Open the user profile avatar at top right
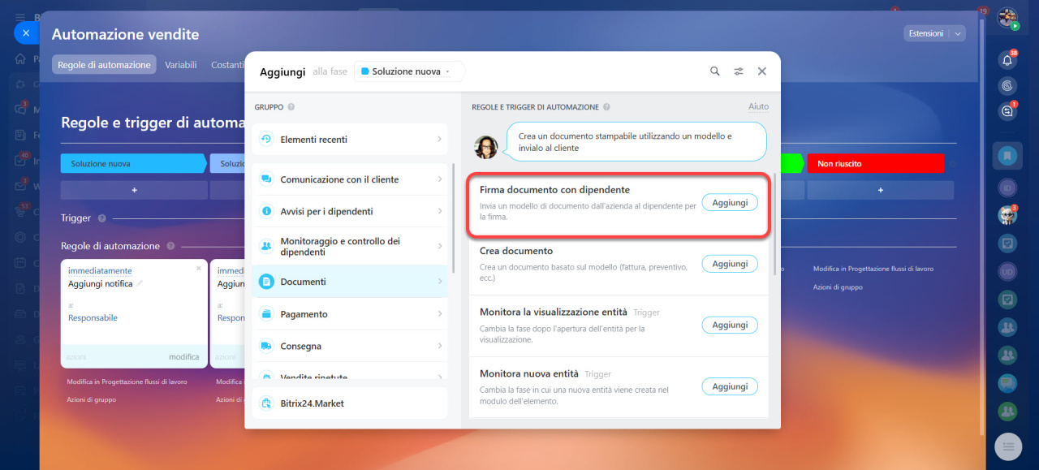This screenshot has width=1039, height=470. [1007, 17]
